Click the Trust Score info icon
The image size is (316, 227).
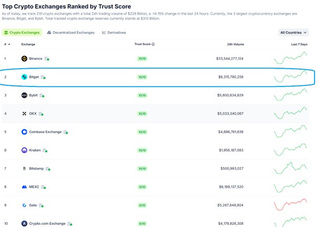[x=153, y=44]
